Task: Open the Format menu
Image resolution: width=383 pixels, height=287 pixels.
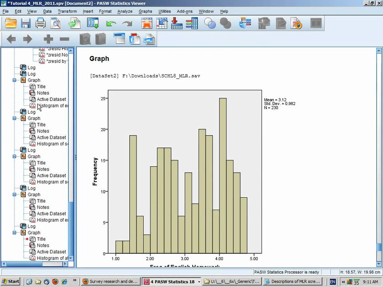Action: coord(105,11)
